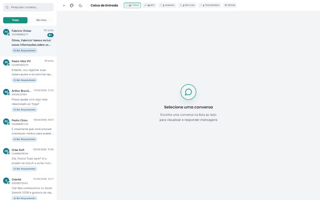Image resolution: width=320 pixels, height=200 pixels.
Task: Click the Pesquisar contatos search field
Action: (x=28, y=7)
